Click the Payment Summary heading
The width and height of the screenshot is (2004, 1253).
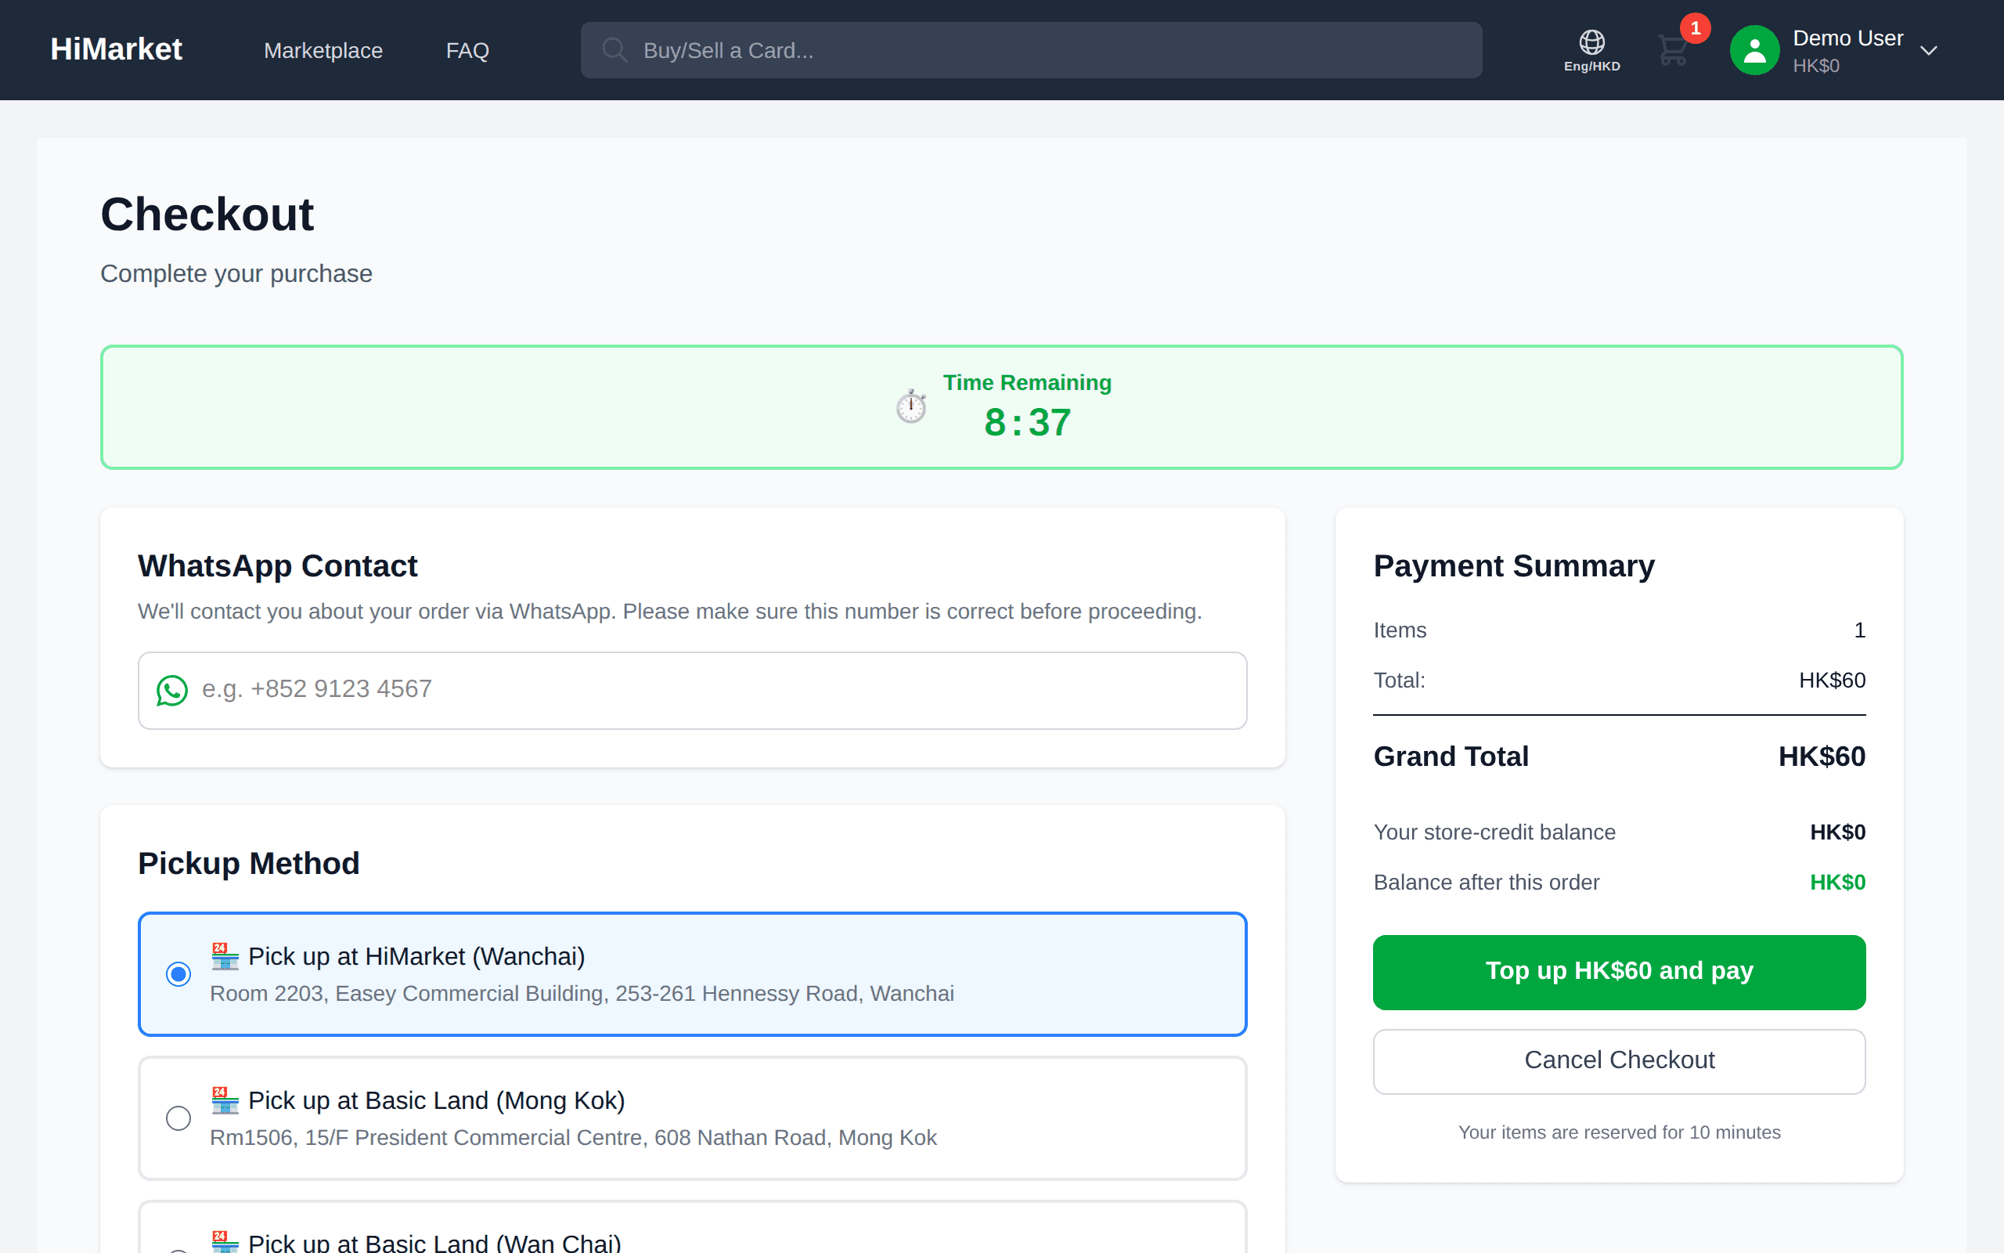click(x=1514, y=566)
